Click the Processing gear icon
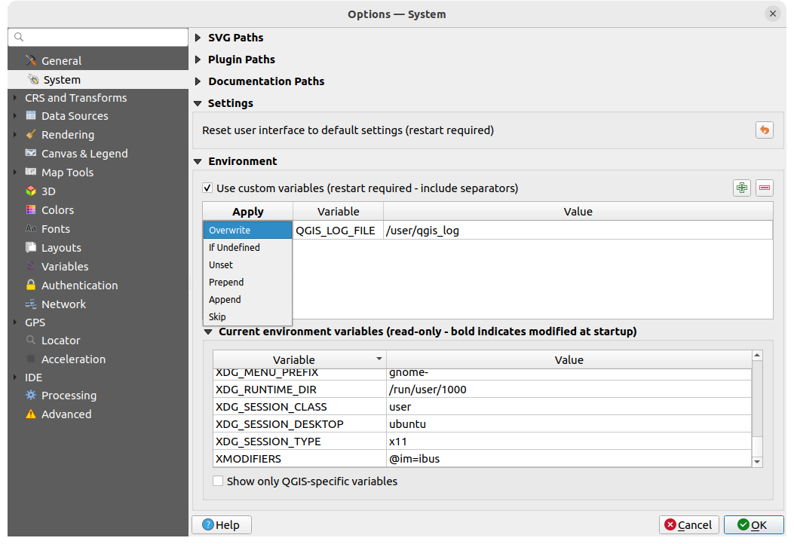 (31, 396)
